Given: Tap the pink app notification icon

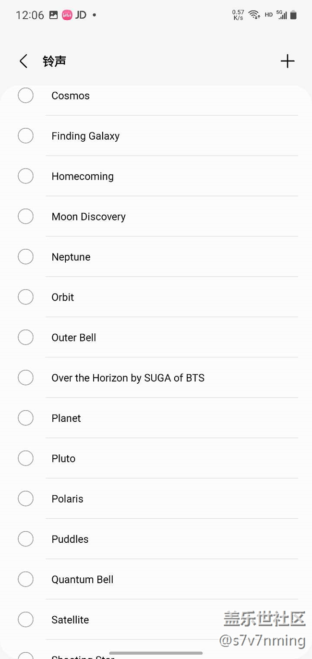Looking at the screenshot, I should click(x=67, y=15).
